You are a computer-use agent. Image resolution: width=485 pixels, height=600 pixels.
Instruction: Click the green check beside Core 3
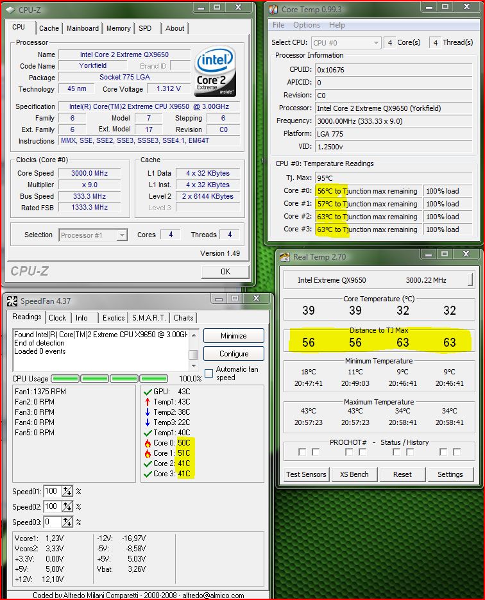(x=148, y=474)
